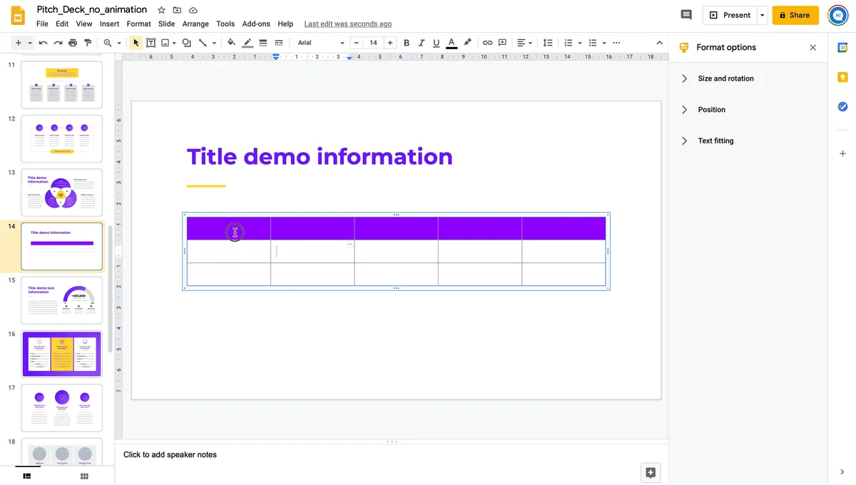The image size is (856, 485).
Task: Open the Google Tasks side panel icon
Action: [842, 107]
